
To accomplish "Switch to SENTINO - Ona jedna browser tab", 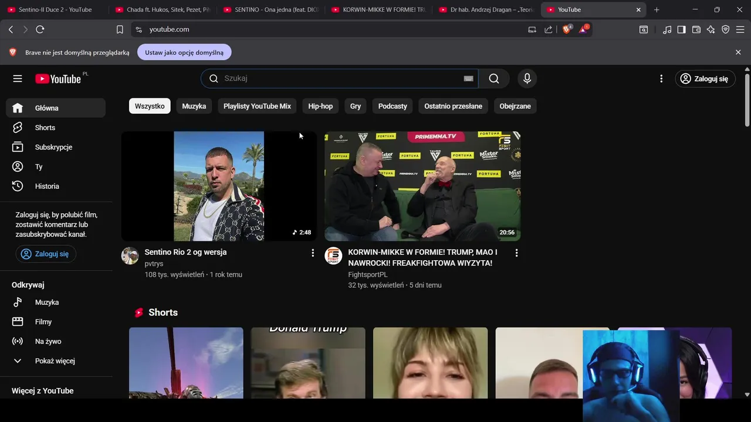I will (x=272, y=9).
